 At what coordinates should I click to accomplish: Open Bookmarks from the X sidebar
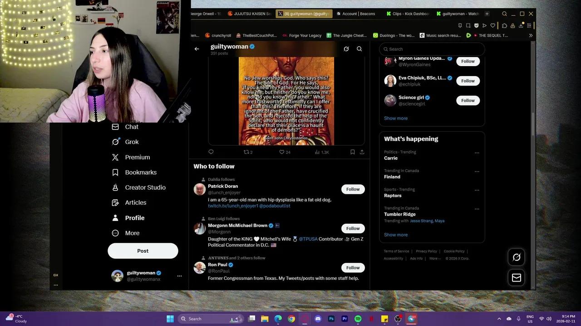pyautogui.click(x=140, y=172)
